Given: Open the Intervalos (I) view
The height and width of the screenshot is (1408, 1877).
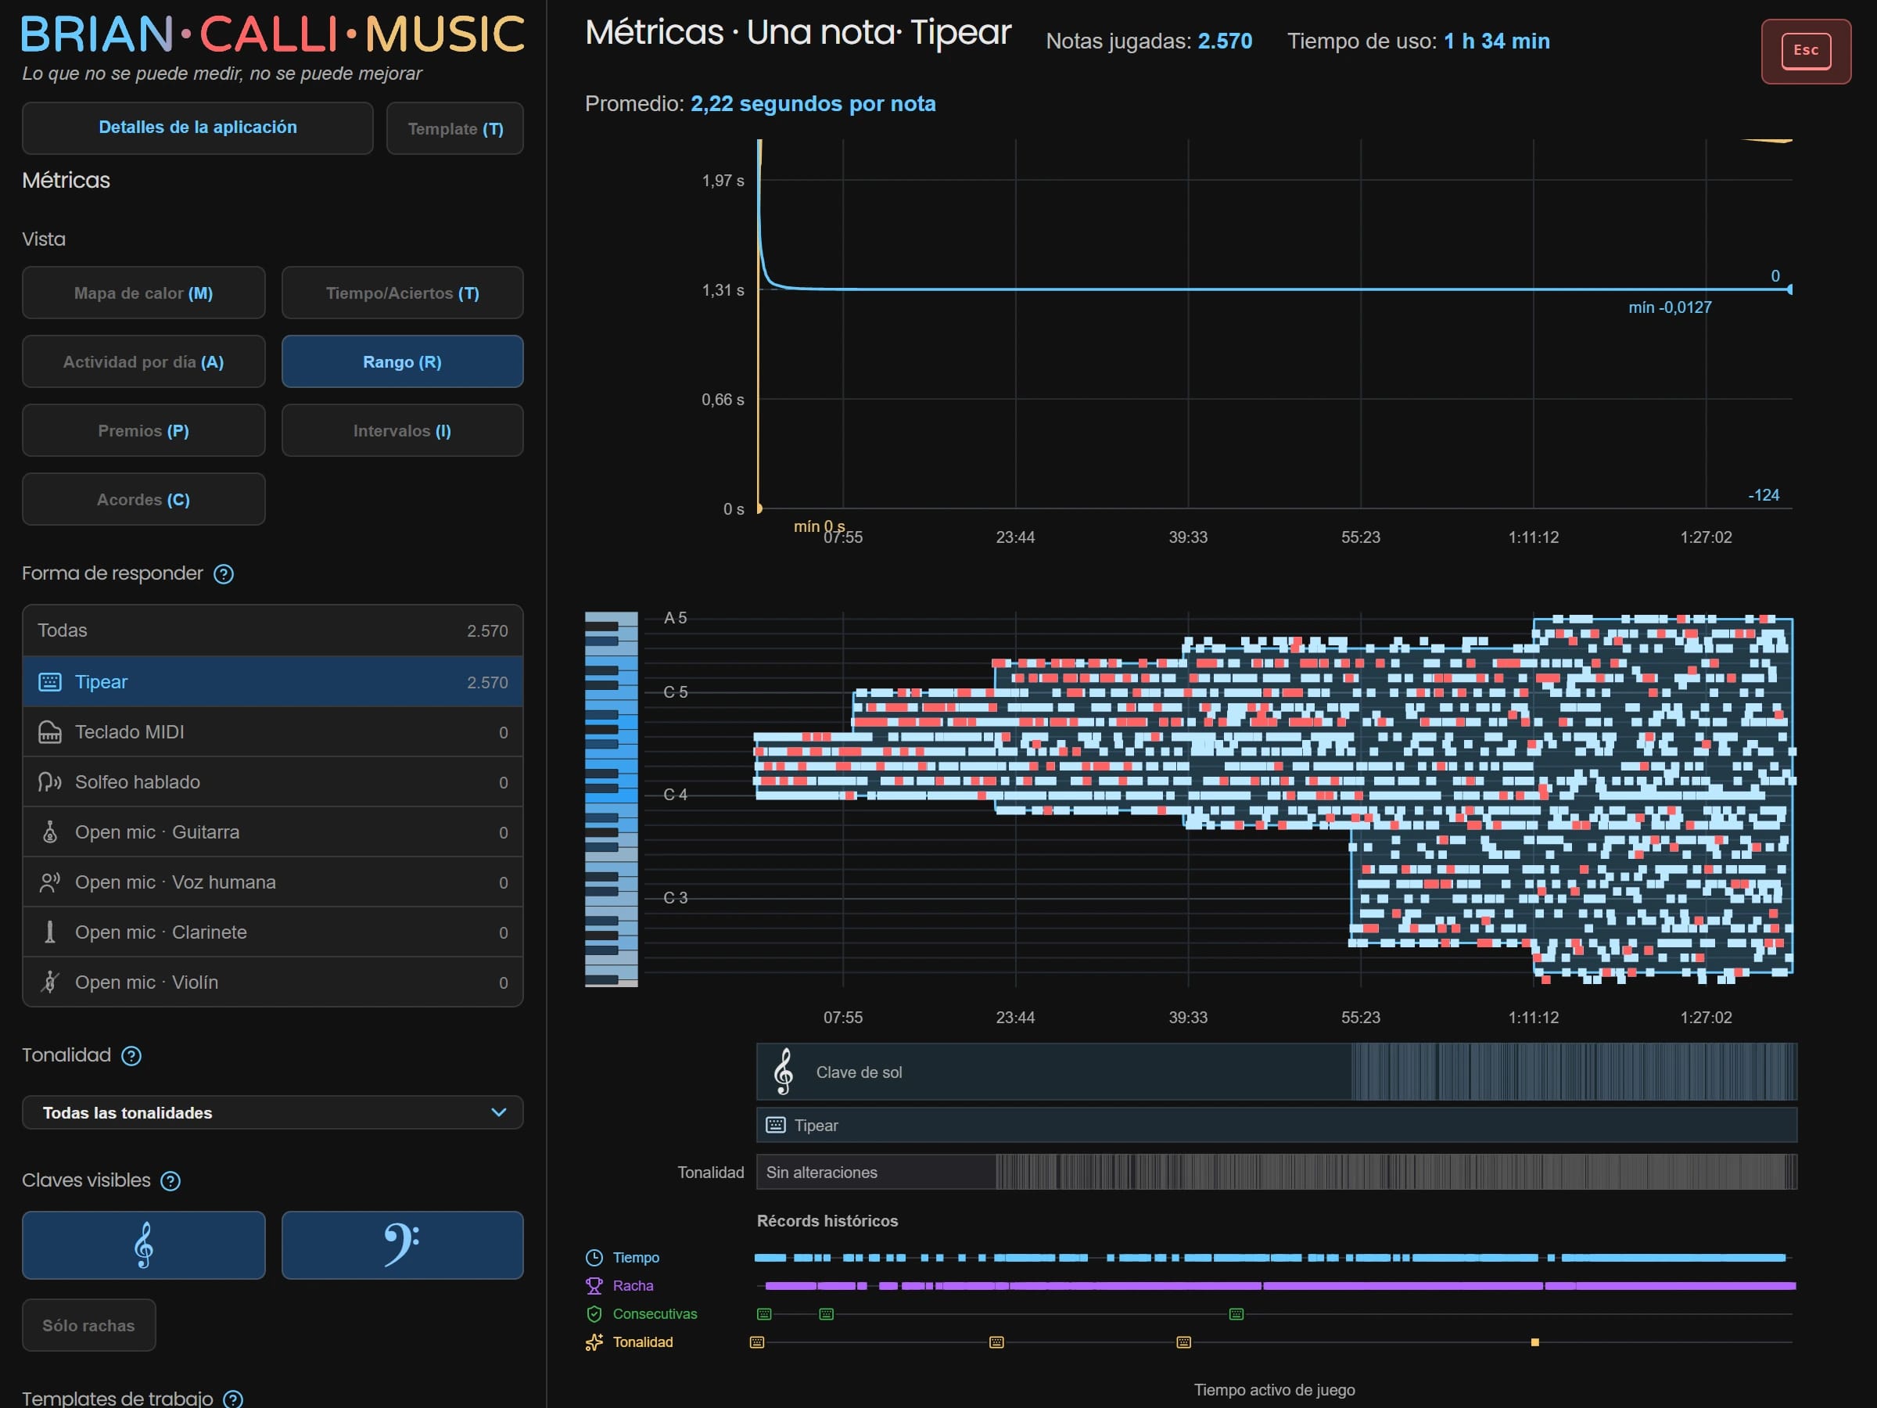Looking at the screenshot, I should pos(402,430).
